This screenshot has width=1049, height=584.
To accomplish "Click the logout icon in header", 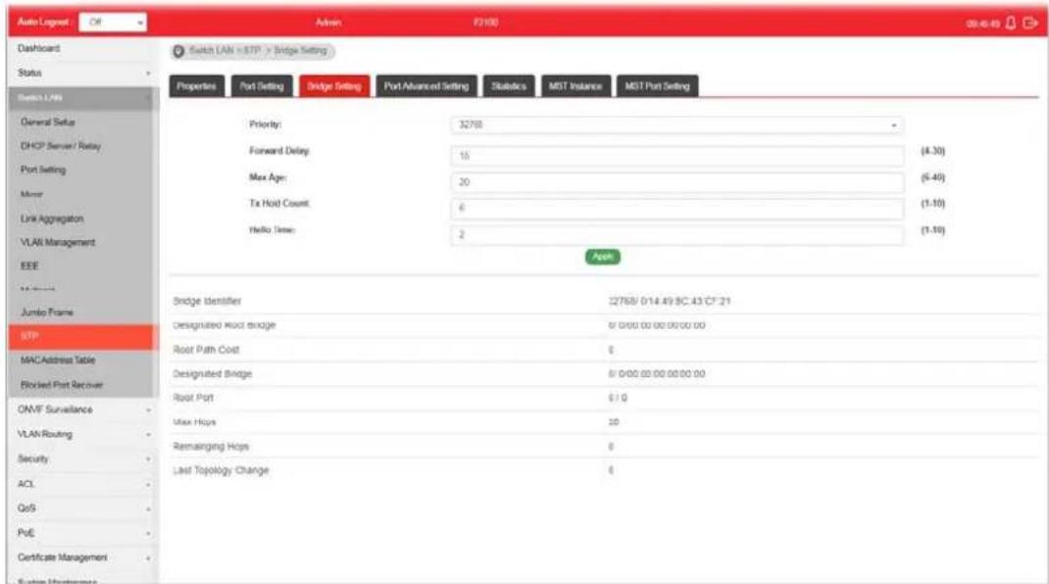I will [x=1030, y=23].
